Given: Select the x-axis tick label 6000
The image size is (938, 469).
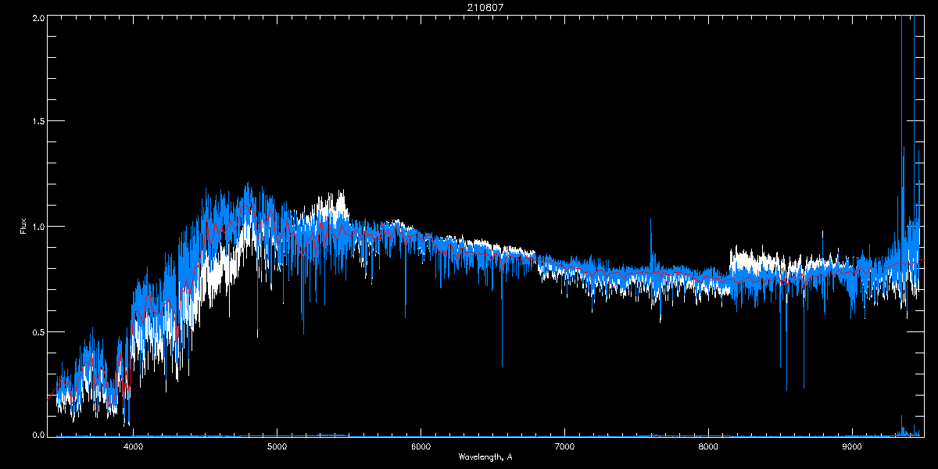Looking at the screenshot, I should 421,447.
